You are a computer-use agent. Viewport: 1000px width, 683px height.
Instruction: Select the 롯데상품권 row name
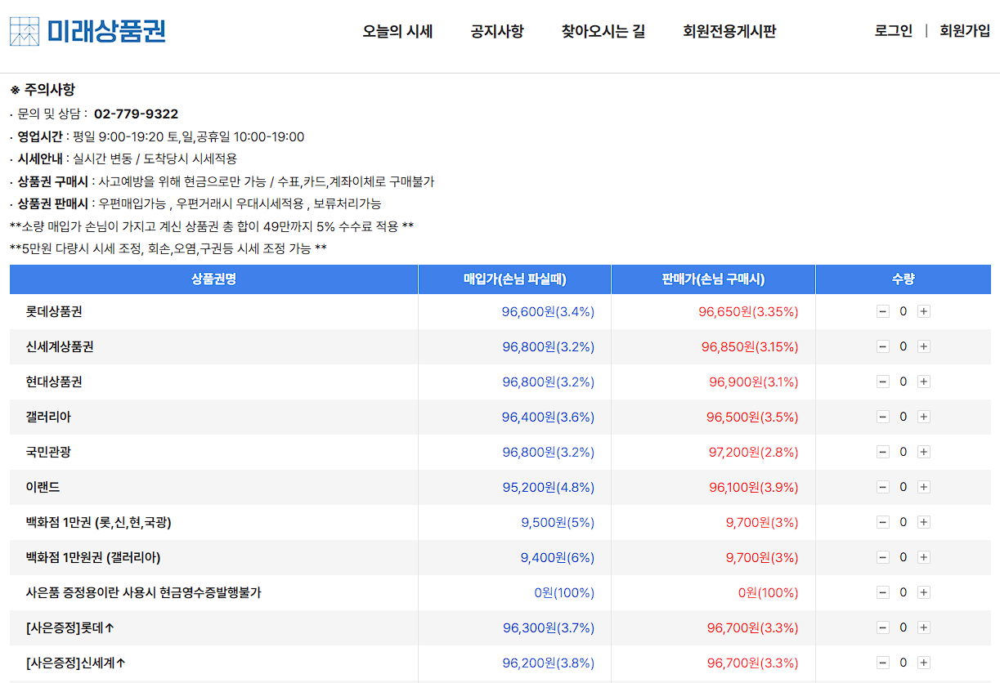[54, 311]
